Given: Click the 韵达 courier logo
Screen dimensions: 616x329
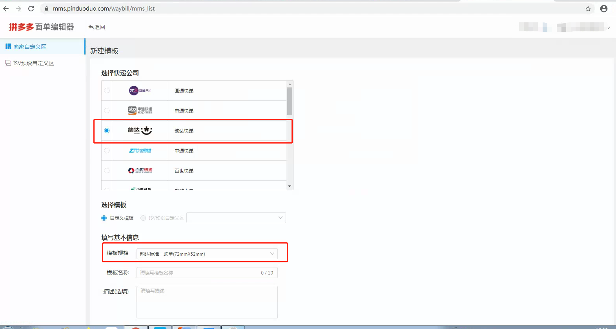Looking at the screenshot, I should tap(140, 130).
